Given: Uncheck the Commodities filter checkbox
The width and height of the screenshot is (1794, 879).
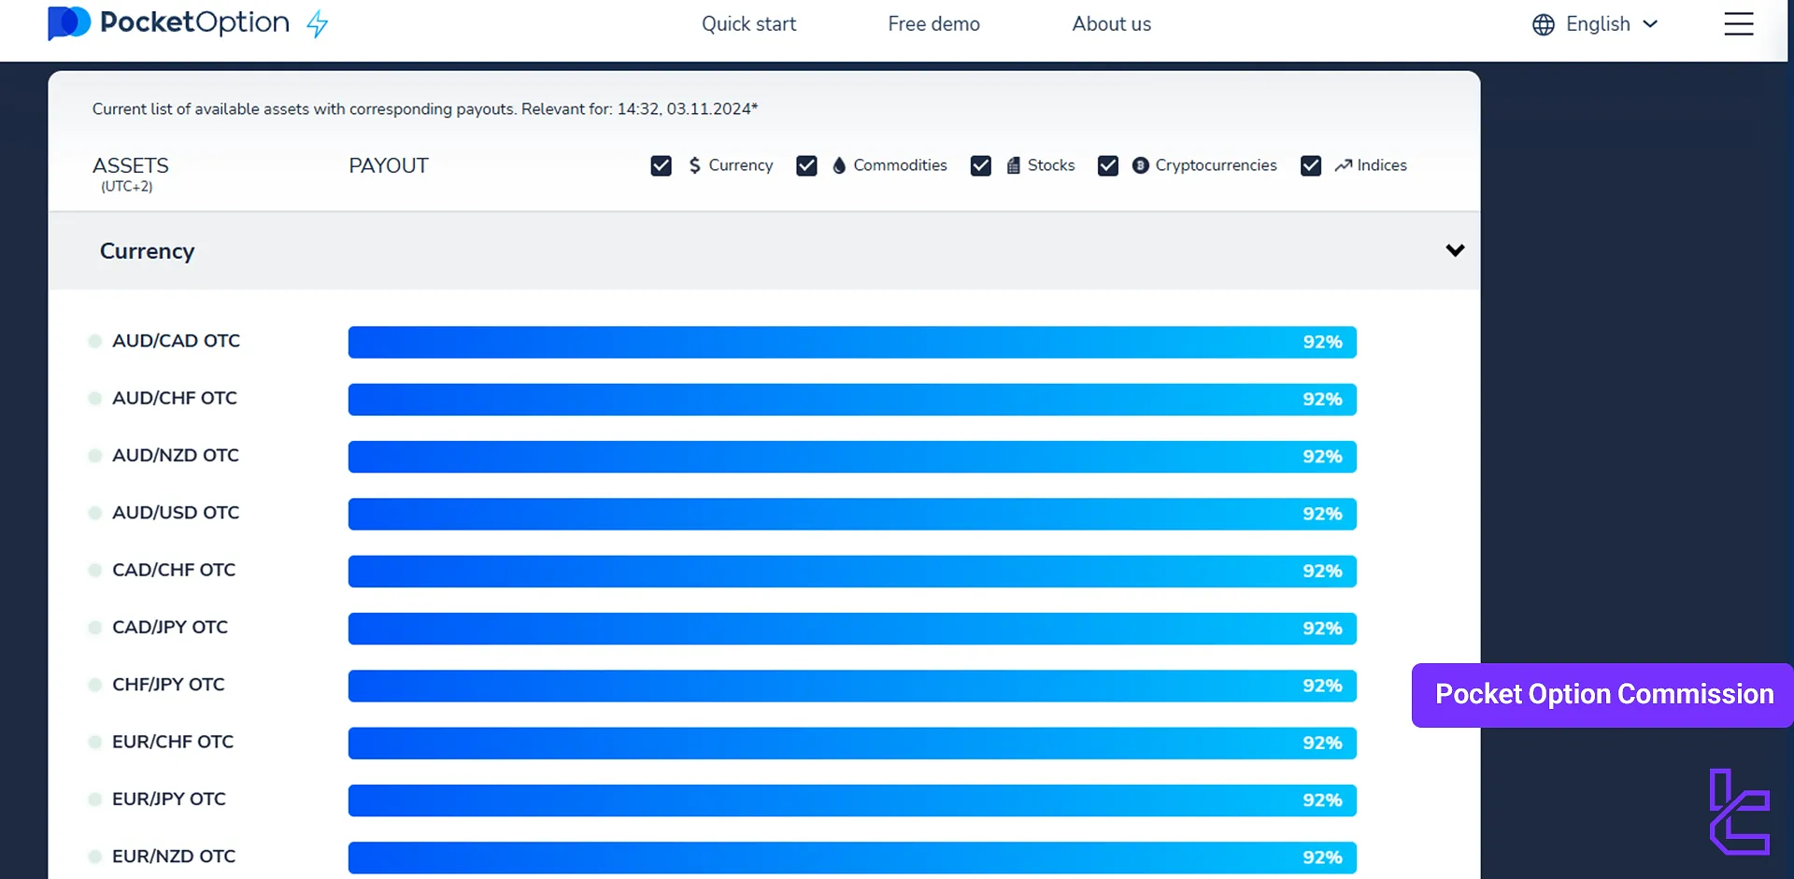Looking at the screenshot, I should tap(807, 166).
